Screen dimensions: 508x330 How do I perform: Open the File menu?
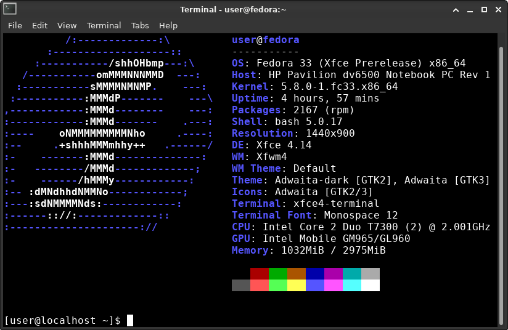click(15, 26)
